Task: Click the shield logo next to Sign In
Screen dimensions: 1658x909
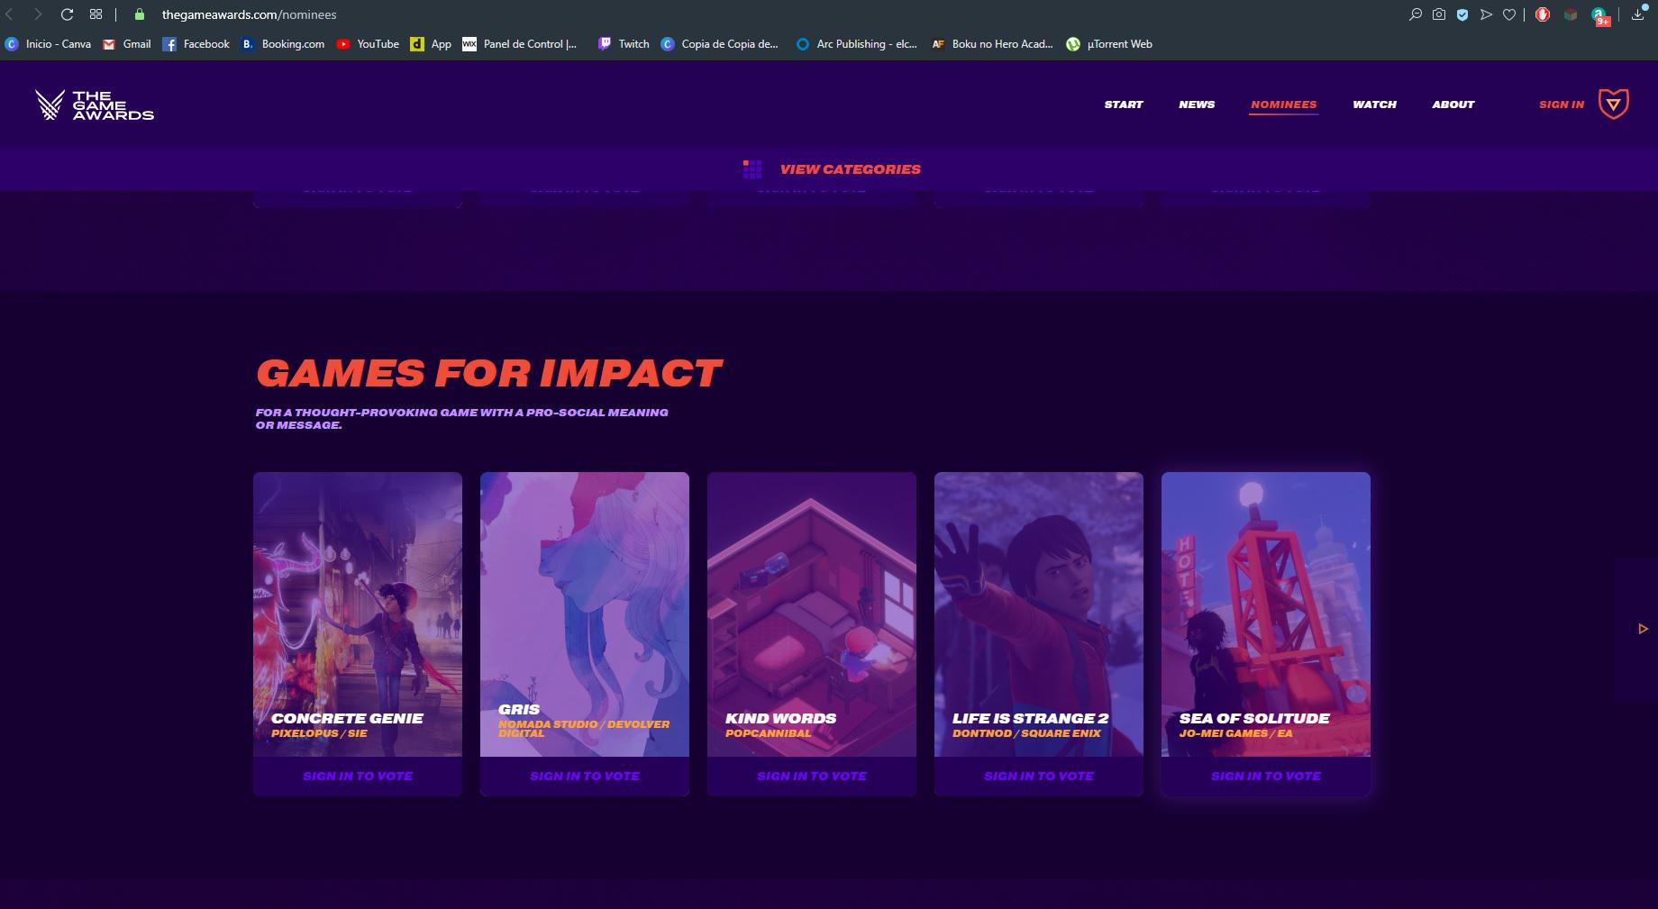Action: click(1614, 105)
